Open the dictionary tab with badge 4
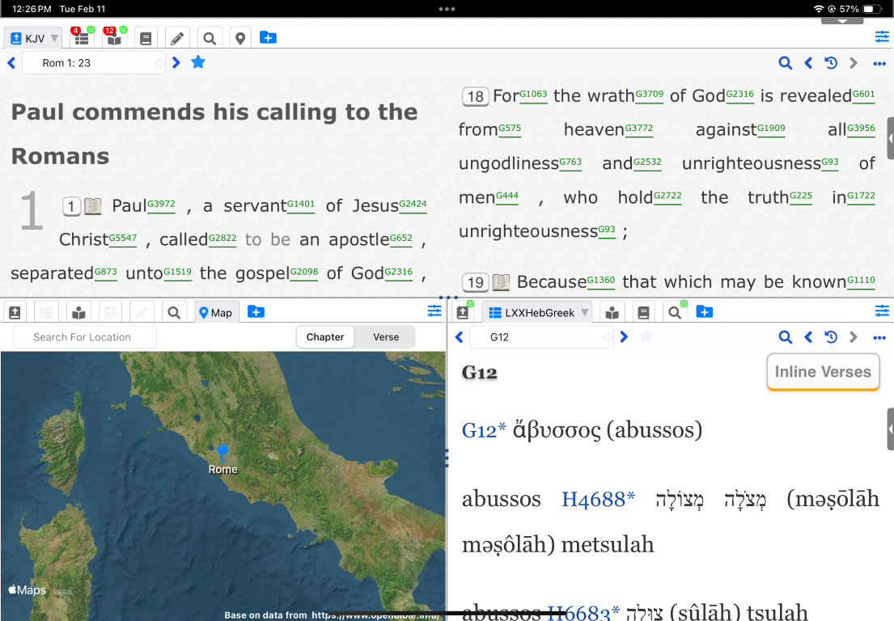The height and width of the screenshot is (621, 894). pyautogui.click(x=82, y=38)
